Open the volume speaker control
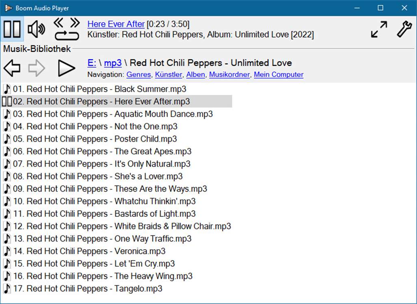This screenshot has width=417, height=304. tap(37, 29)
